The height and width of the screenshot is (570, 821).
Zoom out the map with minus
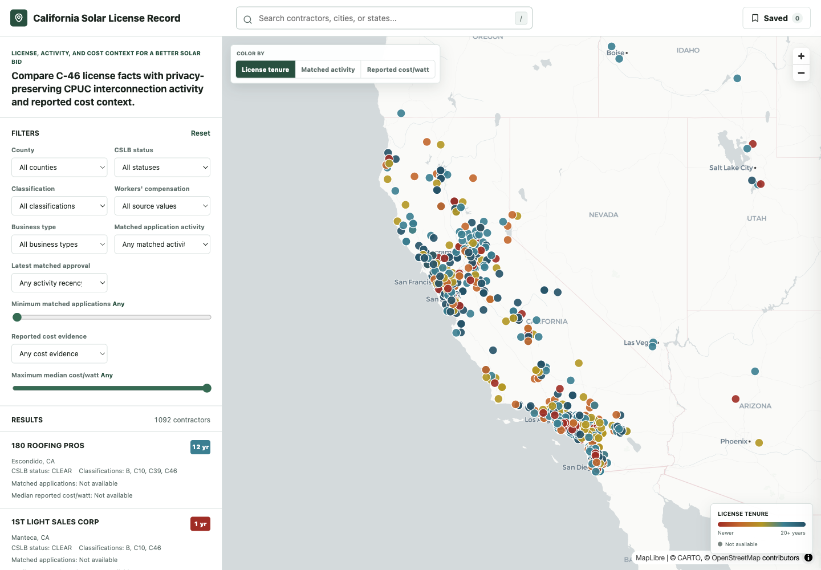801,73
